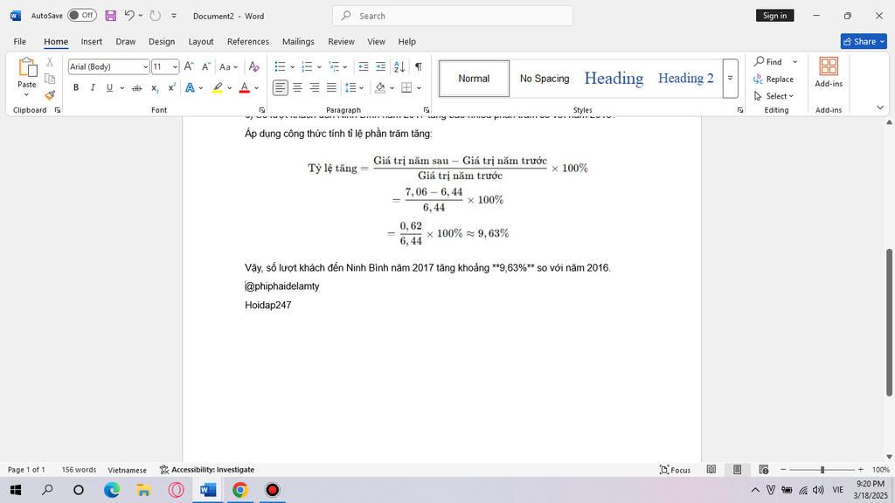Toggle the AutoSave switch
This screenshot has width=895, height=503.
tap(82, 16)
